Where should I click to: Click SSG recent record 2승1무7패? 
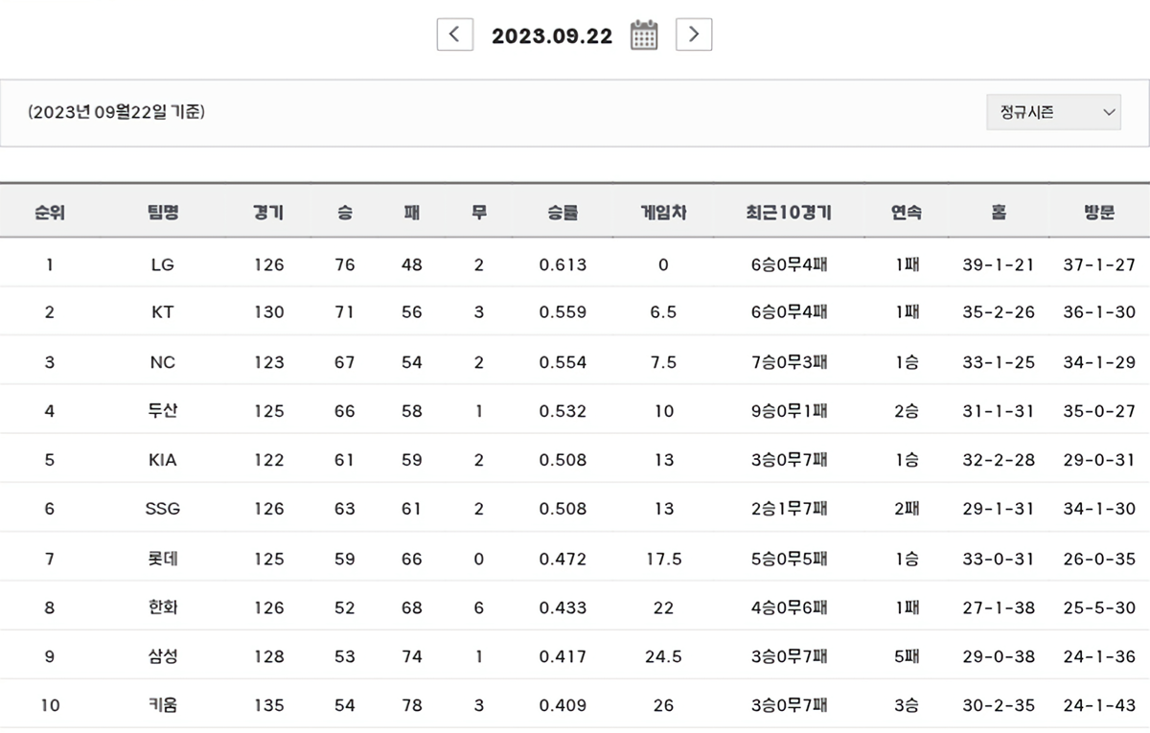[x=790, y=509]
